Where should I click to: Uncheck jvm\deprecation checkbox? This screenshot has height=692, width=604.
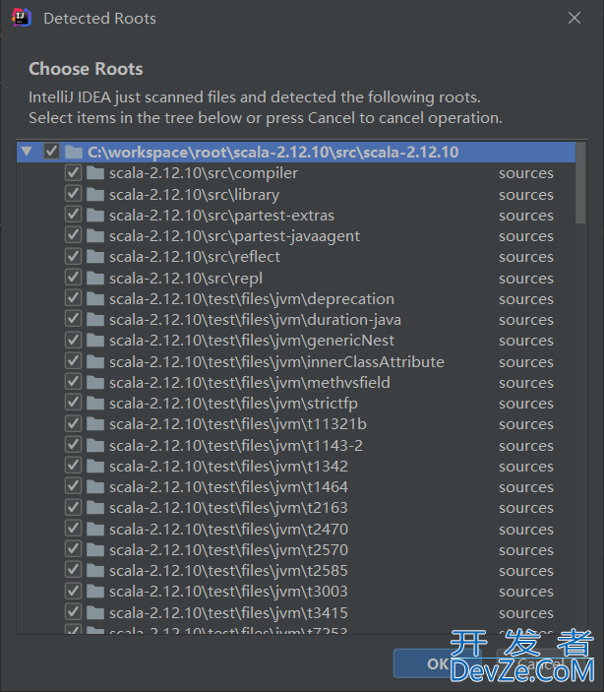pyautogui.click(x=73, y=298)
